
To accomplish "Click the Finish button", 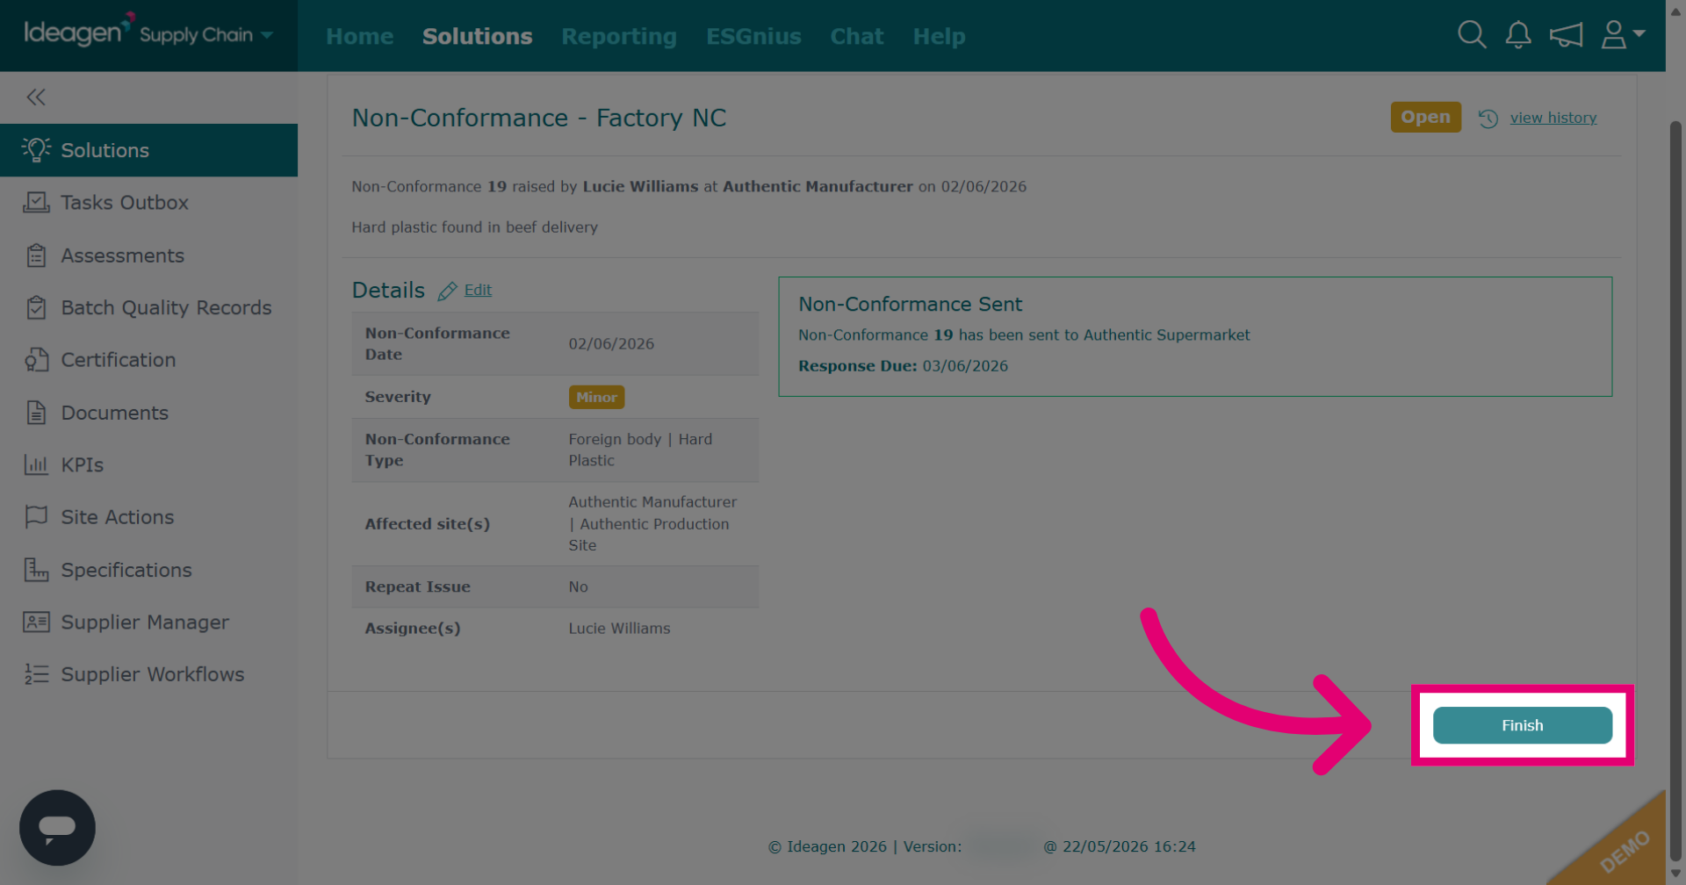I will (1522, 725).
